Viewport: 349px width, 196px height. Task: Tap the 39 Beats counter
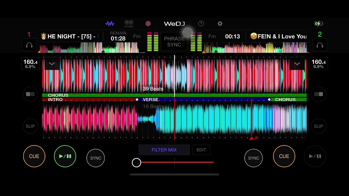tap(153, 89)
